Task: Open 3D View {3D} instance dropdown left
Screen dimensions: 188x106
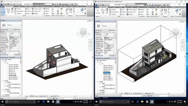Action: [7, 30]
